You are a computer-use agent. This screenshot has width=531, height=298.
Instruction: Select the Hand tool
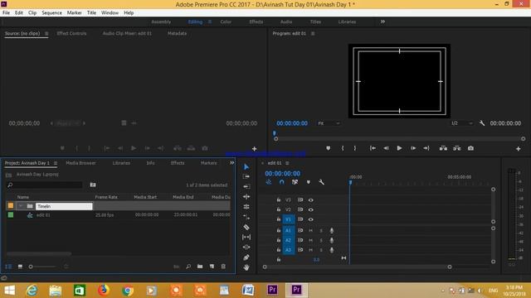pyautogui.click(x=246, y=267)
